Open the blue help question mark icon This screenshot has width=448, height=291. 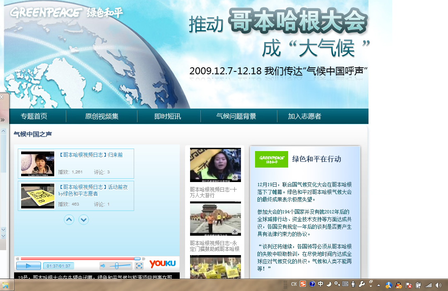click(x=312, y=284)
